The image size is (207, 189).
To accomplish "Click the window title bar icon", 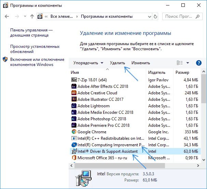I will pyautogui.click(x=5, y=5).
